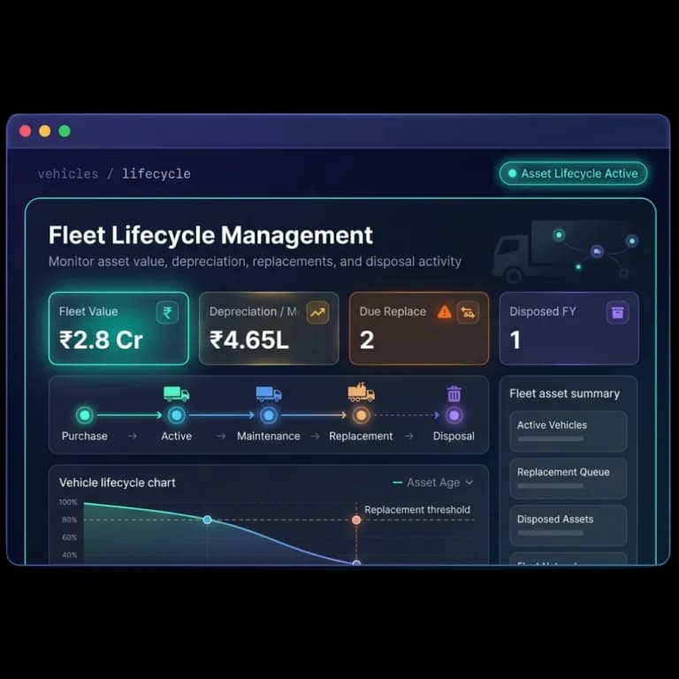Click the Asset Lifecycle Active status badge
Image resolution: width=679 pixels, height=679 pixels.
point(573,173)
